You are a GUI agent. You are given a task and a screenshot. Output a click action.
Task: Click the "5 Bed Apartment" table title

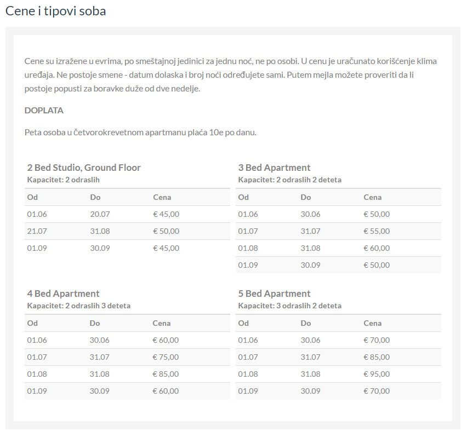[274, 294]
